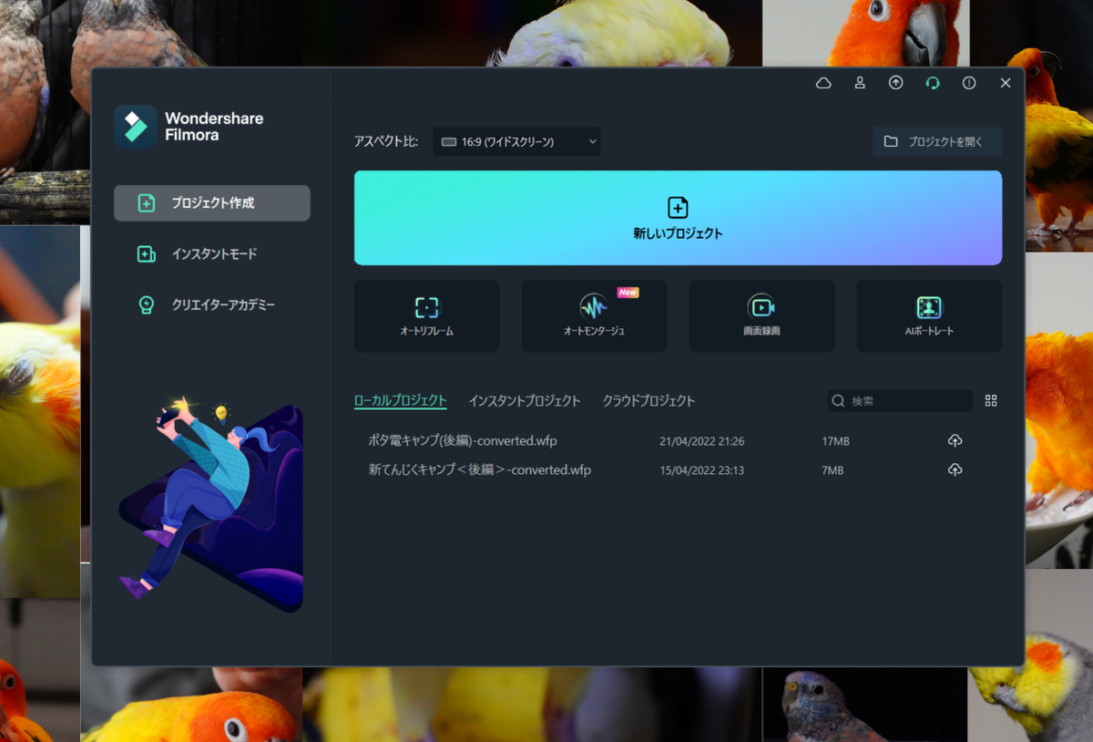Click the 21/04/2022 21:26 date entry
This screenshot has height=742, width=1093.
(701, 442)
